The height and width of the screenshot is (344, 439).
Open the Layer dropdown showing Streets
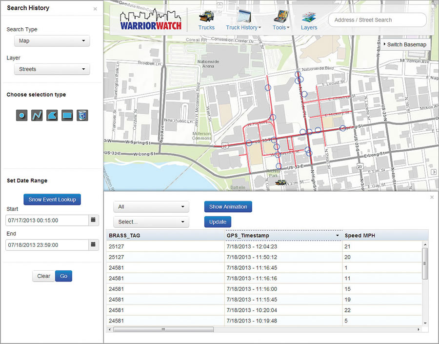(52, 69)
